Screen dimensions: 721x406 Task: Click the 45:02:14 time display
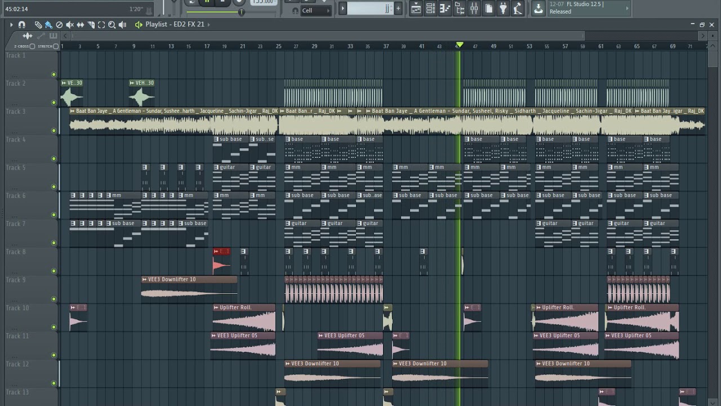[x=17, y=9]
